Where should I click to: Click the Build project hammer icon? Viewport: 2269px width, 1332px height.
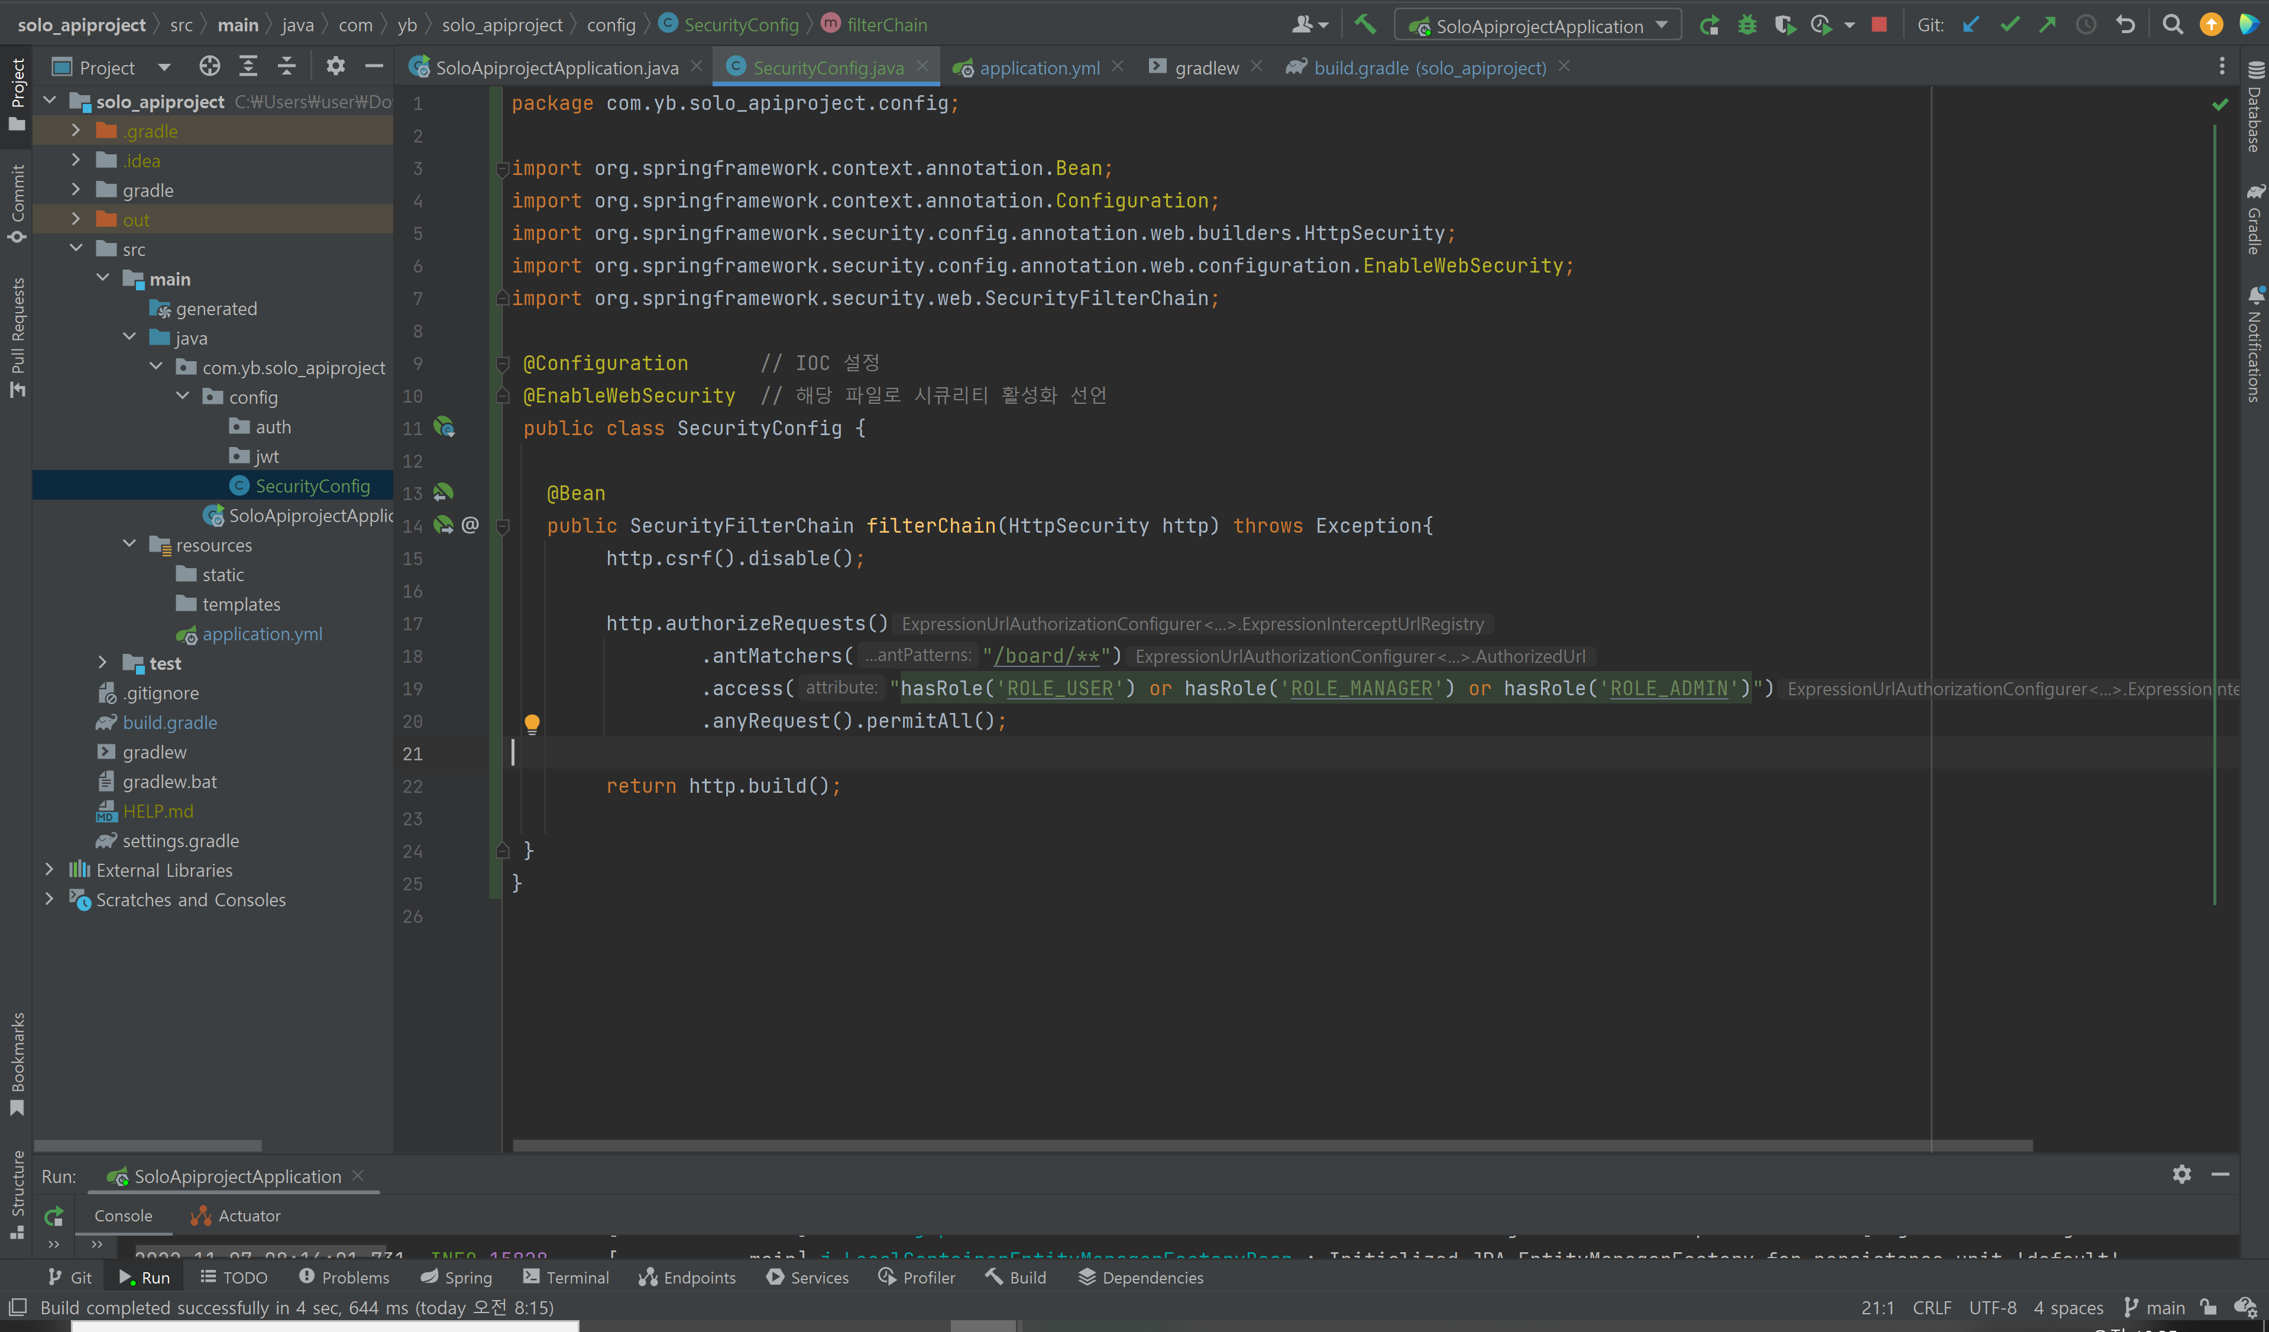[1365, 24]
